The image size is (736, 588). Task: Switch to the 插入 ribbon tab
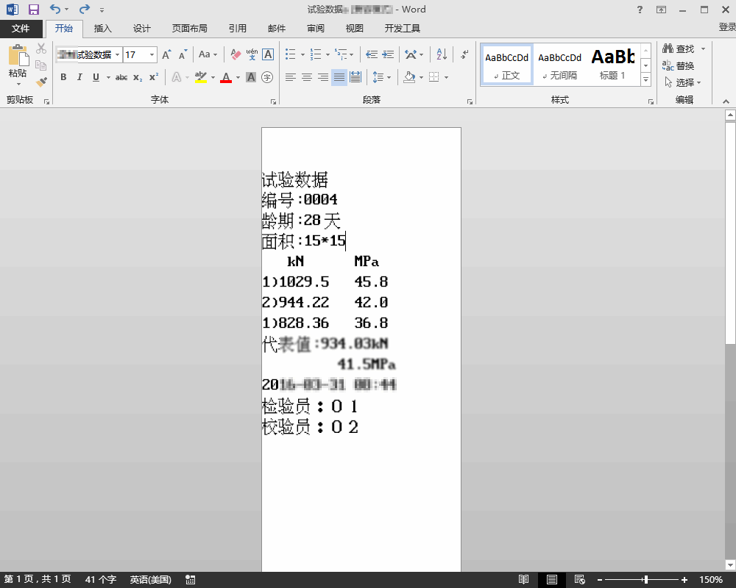point(103,29)
